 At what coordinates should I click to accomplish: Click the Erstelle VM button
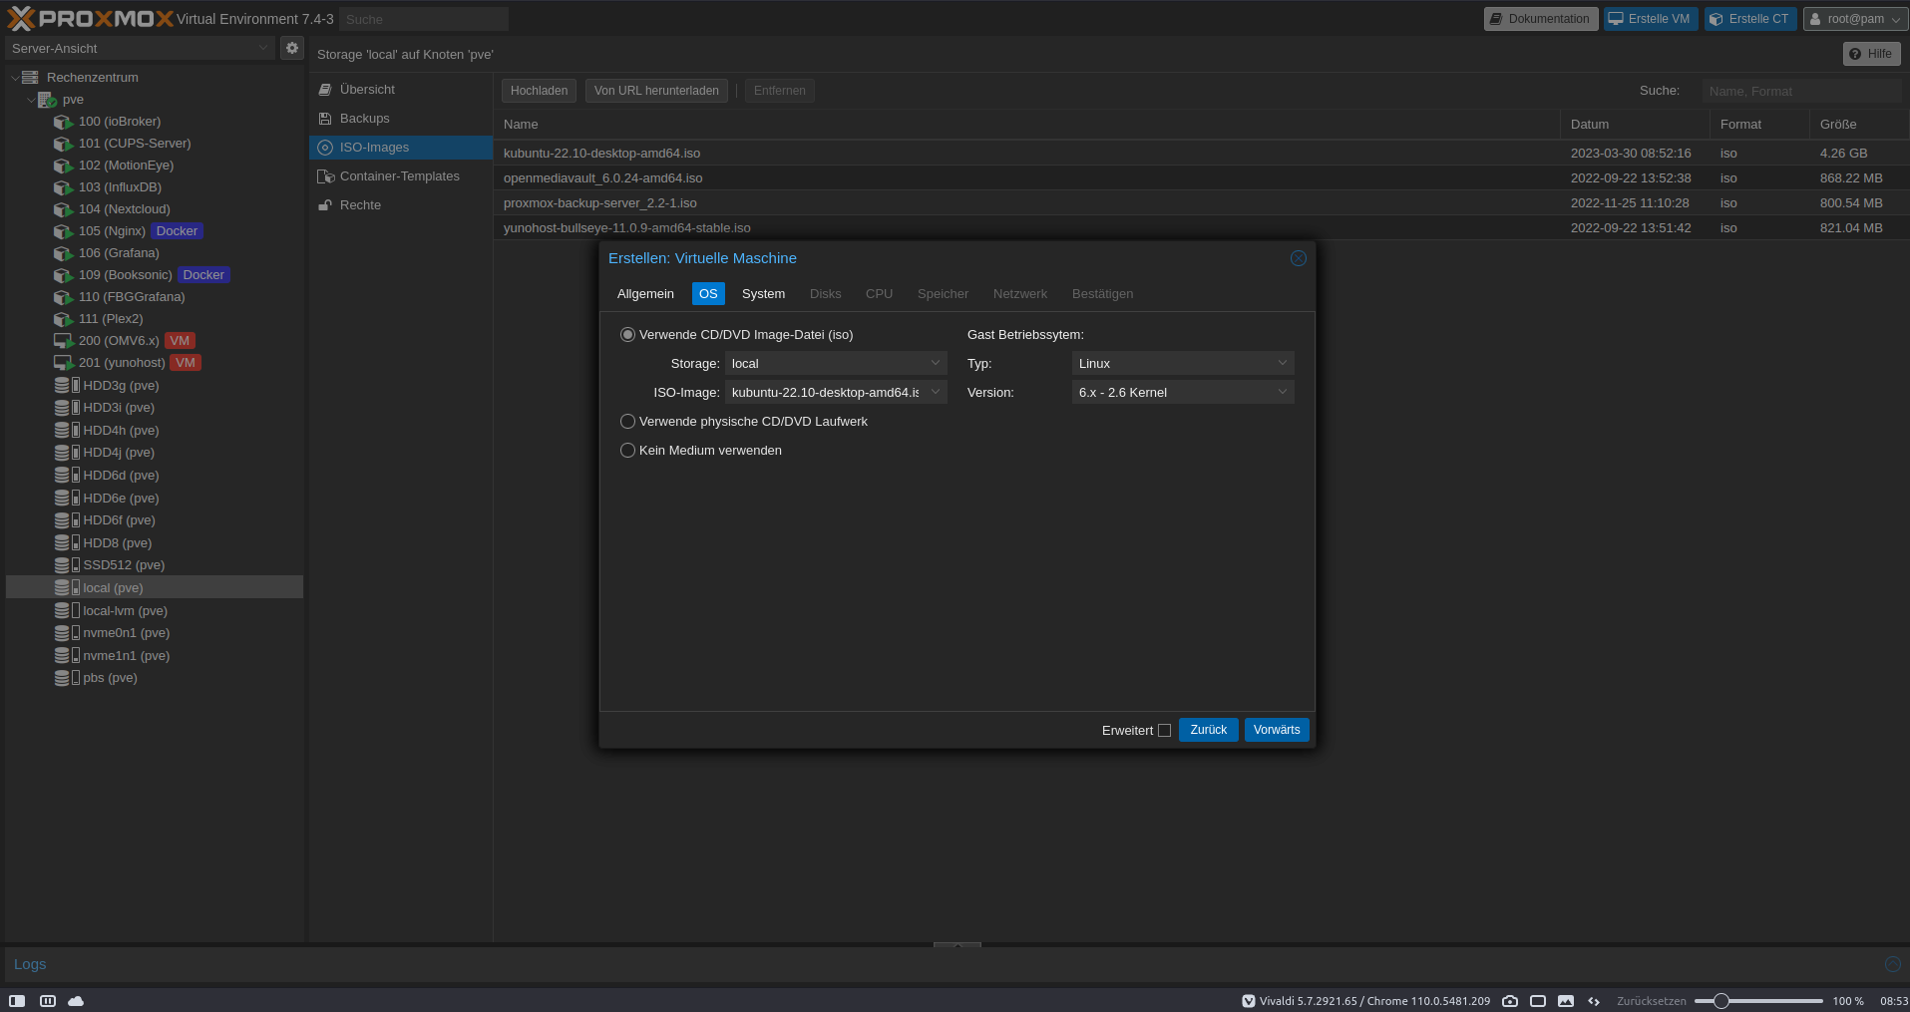pos(1651,19)
